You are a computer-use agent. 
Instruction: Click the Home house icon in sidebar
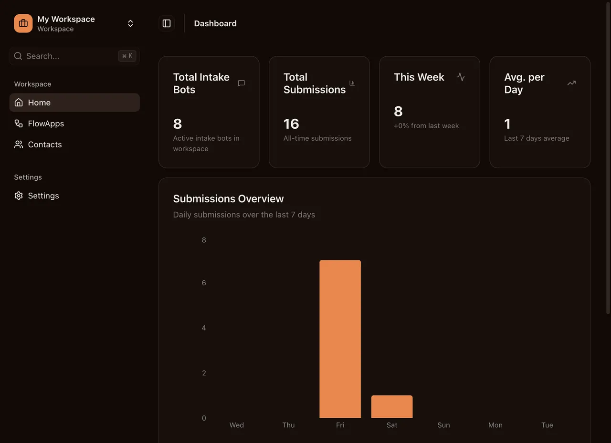point(19,103)
